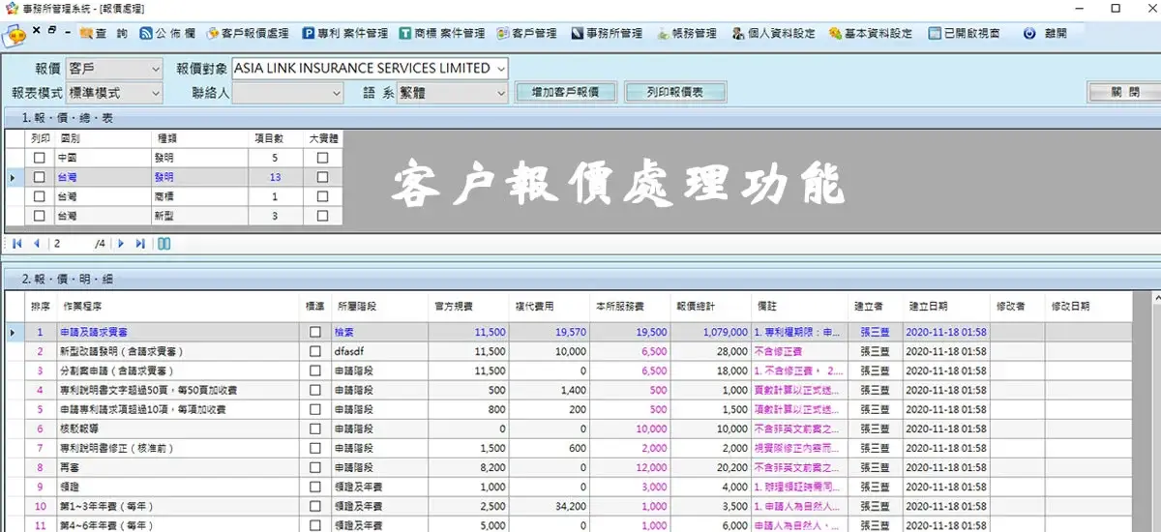
Task: Tick 大實體 checkbox for 台灣 新型 row
Action: point(323,216)
